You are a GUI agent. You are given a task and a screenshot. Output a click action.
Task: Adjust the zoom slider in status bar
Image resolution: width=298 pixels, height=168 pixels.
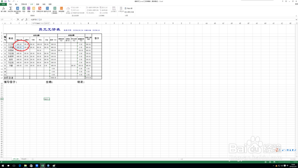(284, 162)
